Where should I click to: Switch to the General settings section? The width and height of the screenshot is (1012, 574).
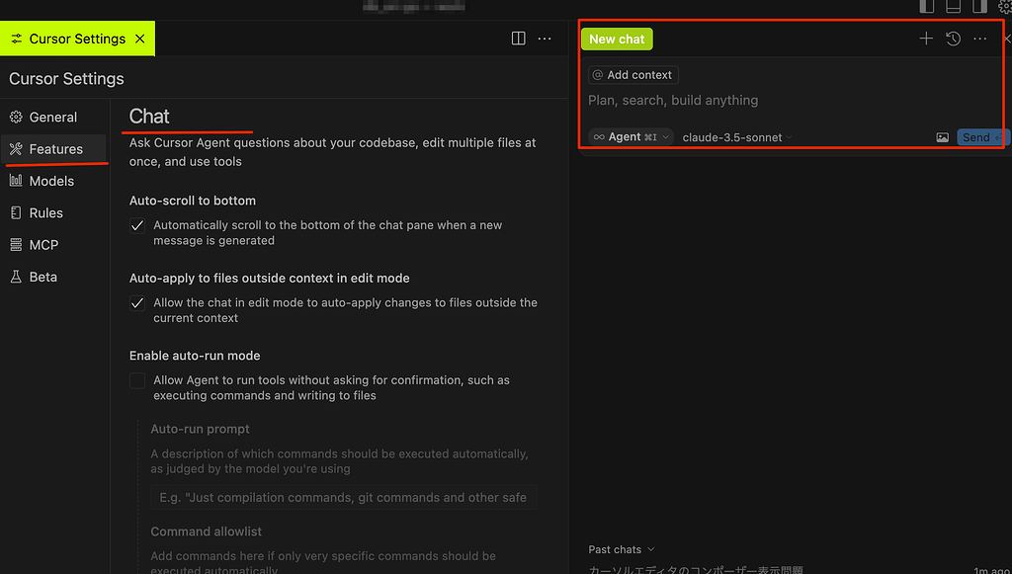pos(44,117)
